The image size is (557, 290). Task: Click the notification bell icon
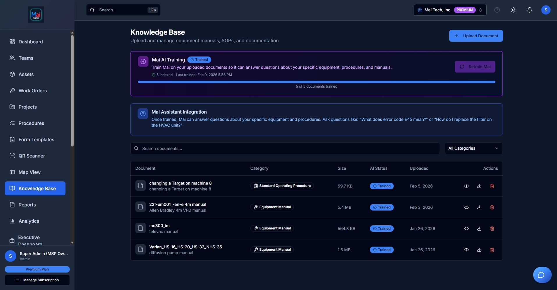[x=529, y=10]
